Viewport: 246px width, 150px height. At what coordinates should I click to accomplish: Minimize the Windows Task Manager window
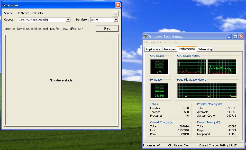tap(229, 36)
